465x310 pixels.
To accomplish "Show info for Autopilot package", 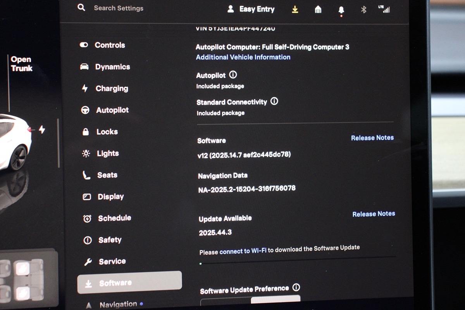I will 233,75.
